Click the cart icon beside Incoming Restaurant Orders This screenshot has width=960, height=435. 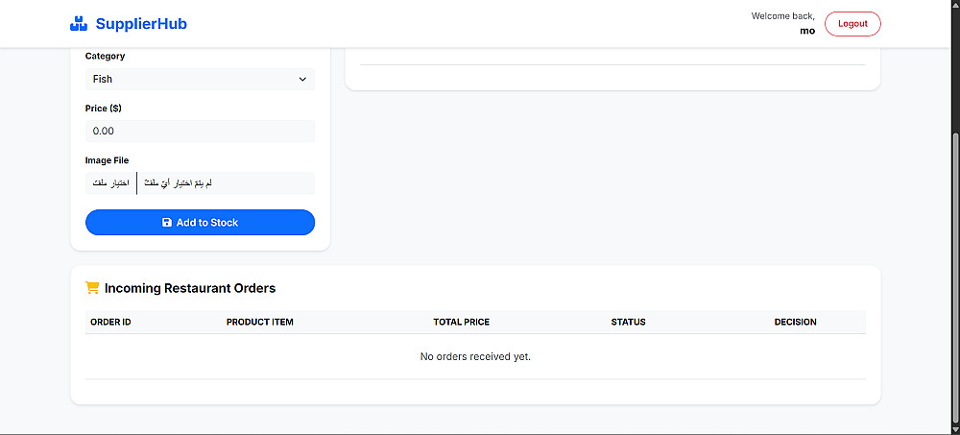click(92, 288)
